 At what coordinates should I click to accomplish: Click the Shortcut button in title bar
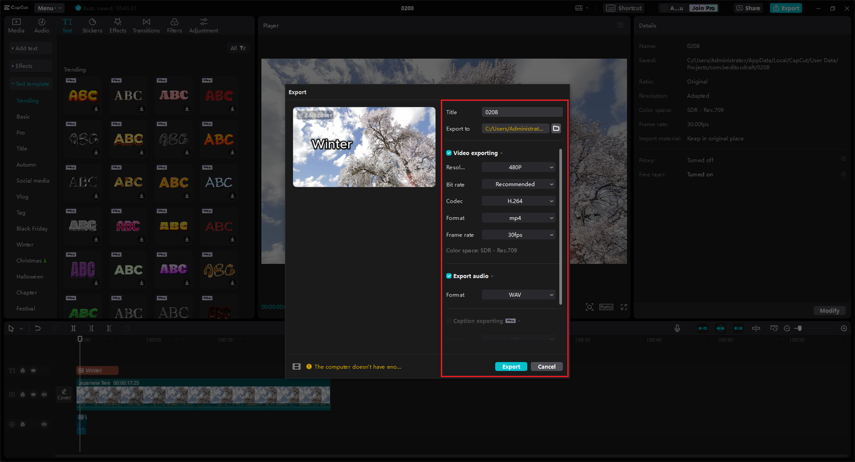[x=624, y=8]
